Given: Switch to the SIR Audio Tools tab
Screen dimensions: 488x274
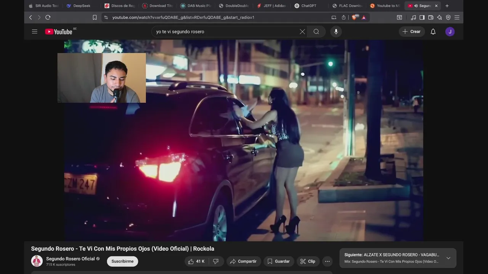Looking at the screenshot, I should [x=44, y=6].
